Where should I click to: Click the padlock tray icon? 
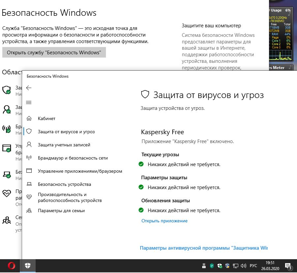[x=204, y=266]
